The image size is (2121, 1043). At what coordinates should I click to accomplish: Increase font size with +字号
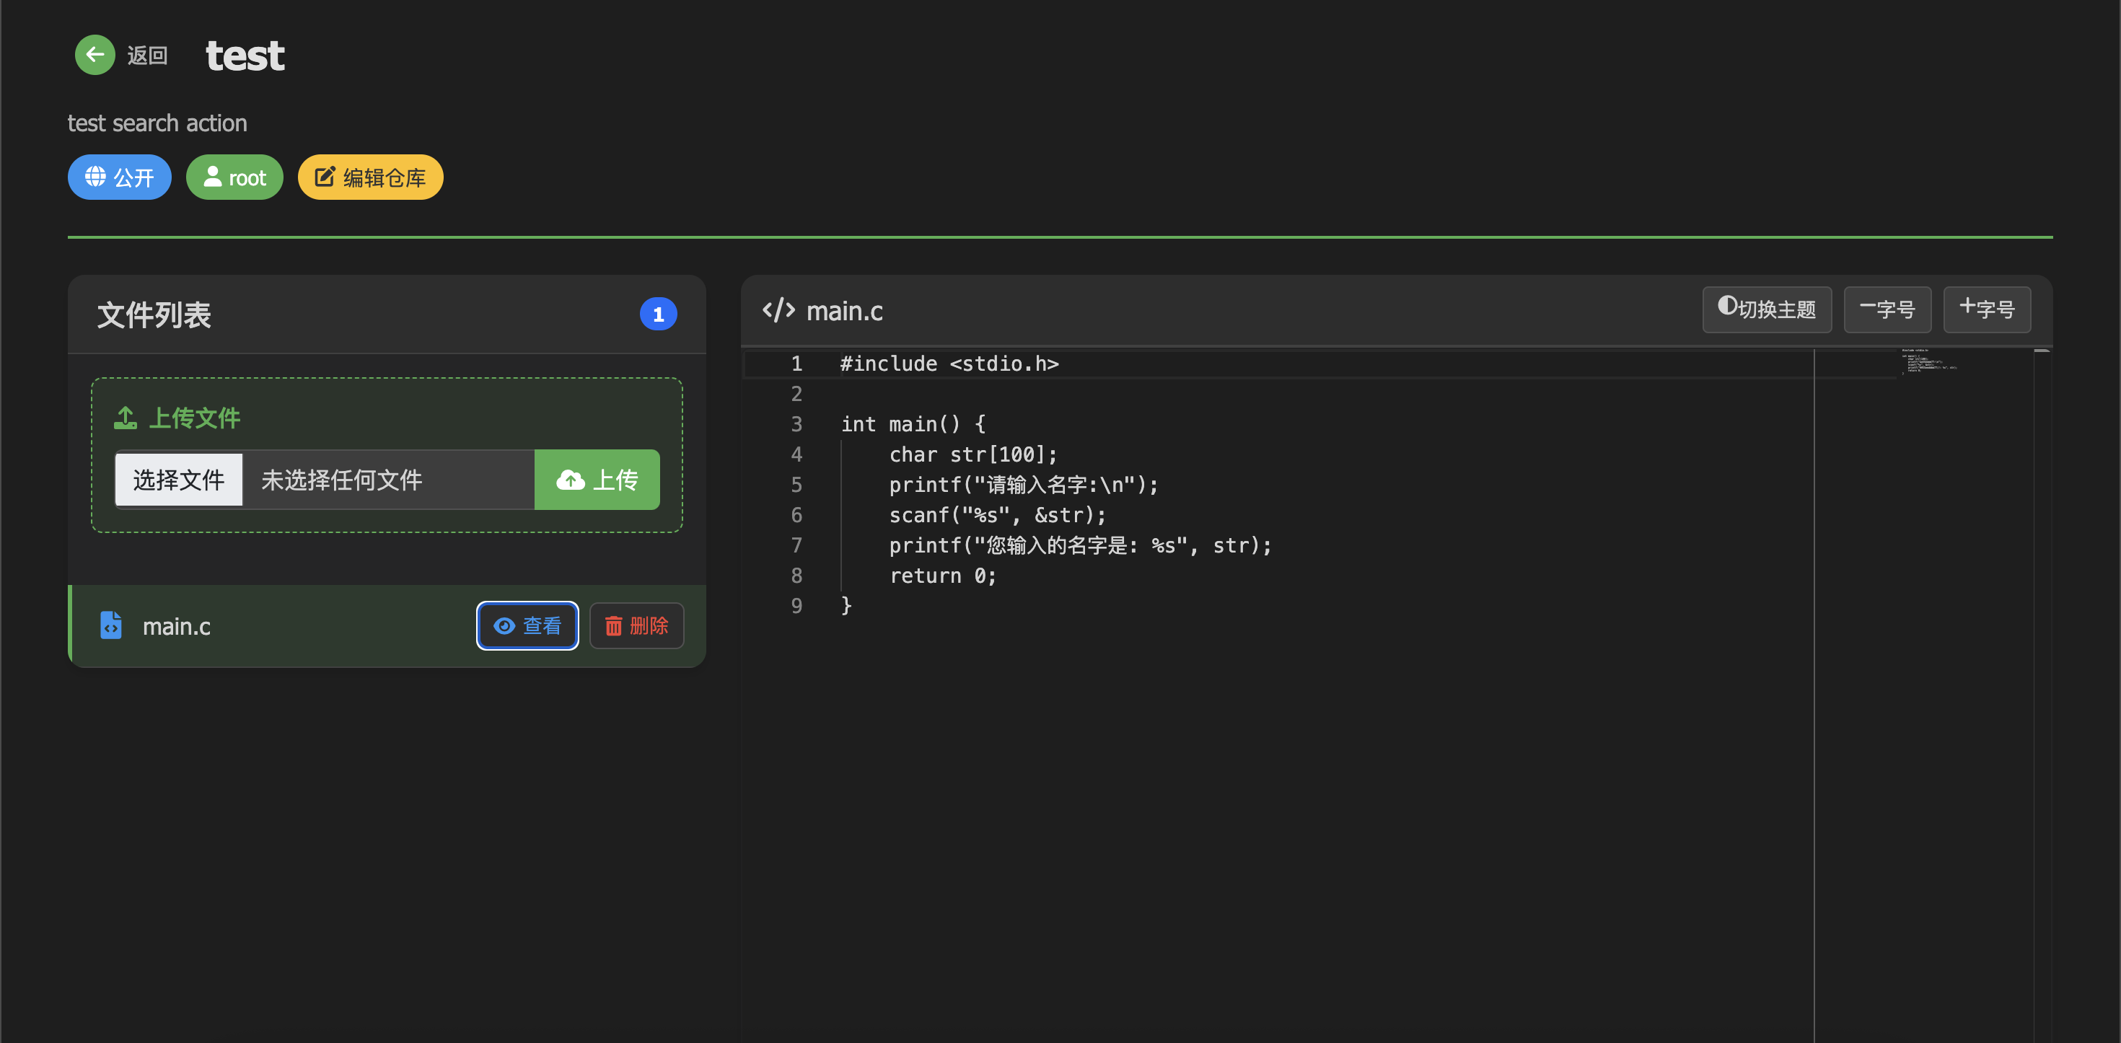pyautogui.click(x=1986, y=309)
